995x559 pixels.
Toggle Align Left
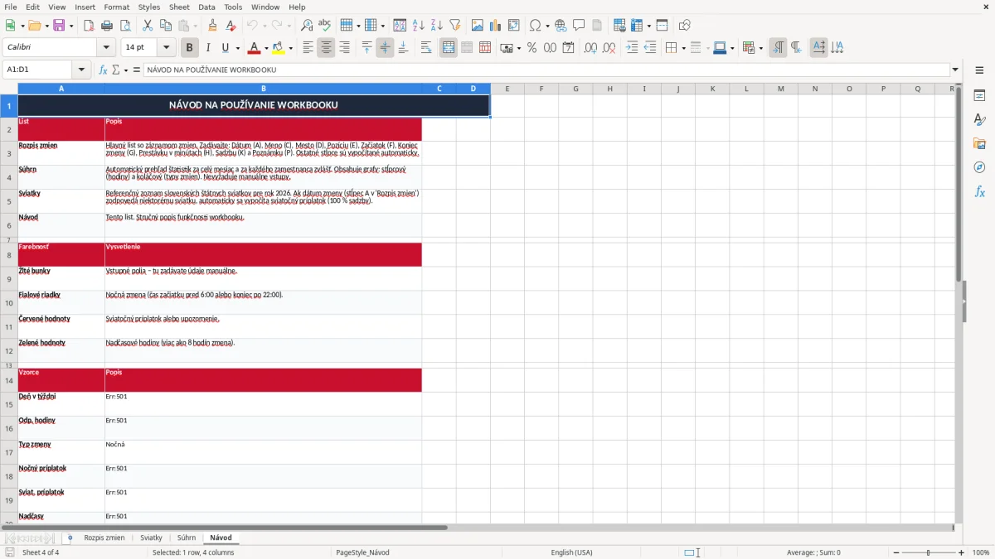[x=308, y=48]
